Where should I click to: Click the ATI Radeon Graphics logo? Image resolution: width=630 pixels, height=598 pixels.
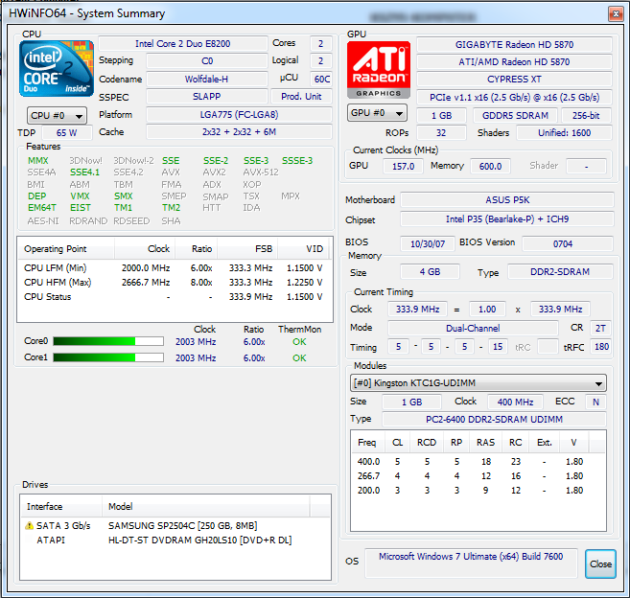tap(379, 70)
